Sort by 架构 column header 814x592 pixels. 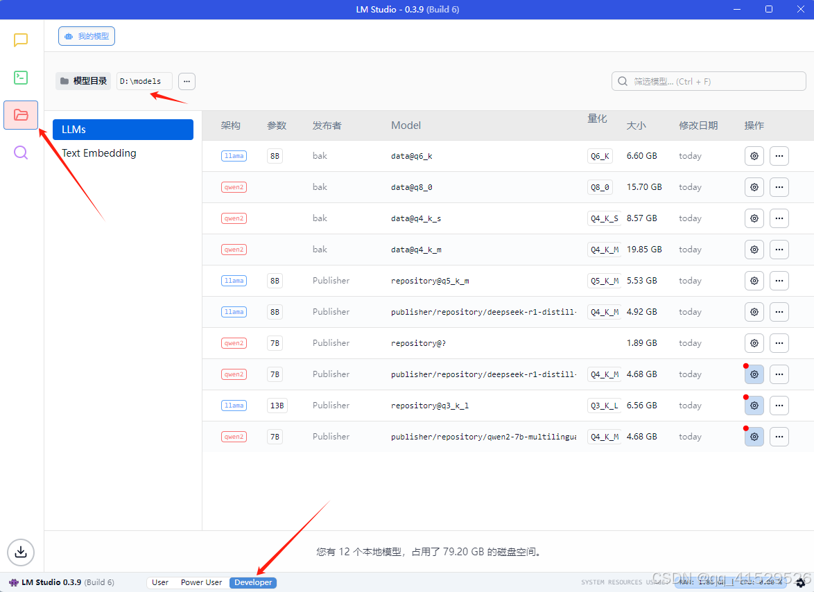pos(230,125)
